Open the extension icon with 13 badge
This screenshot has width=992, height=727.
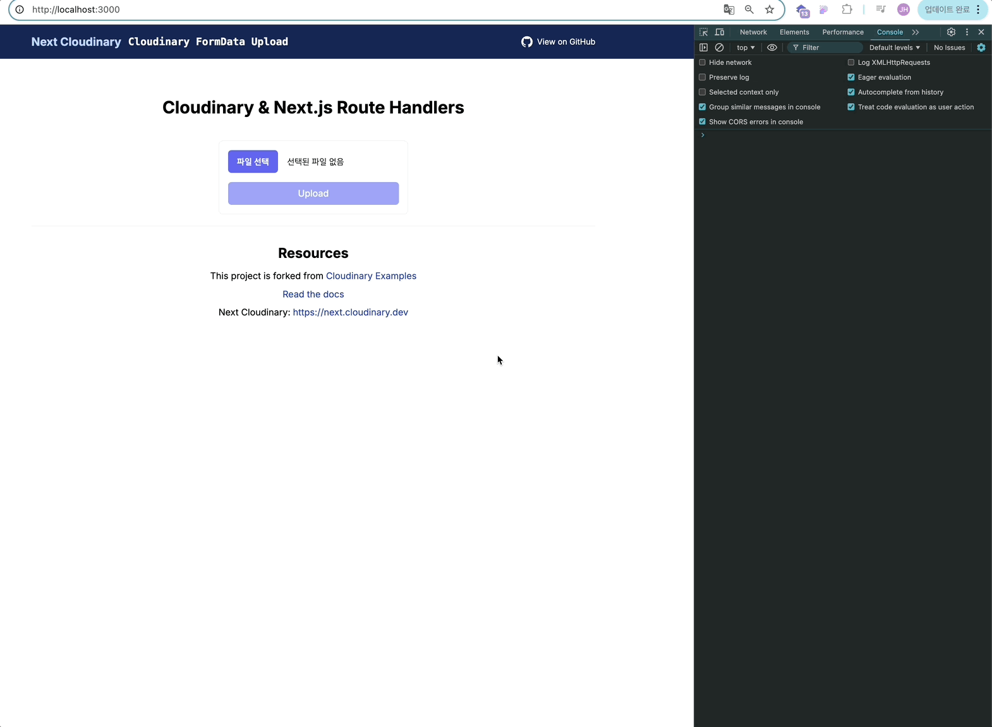(802, 10)
